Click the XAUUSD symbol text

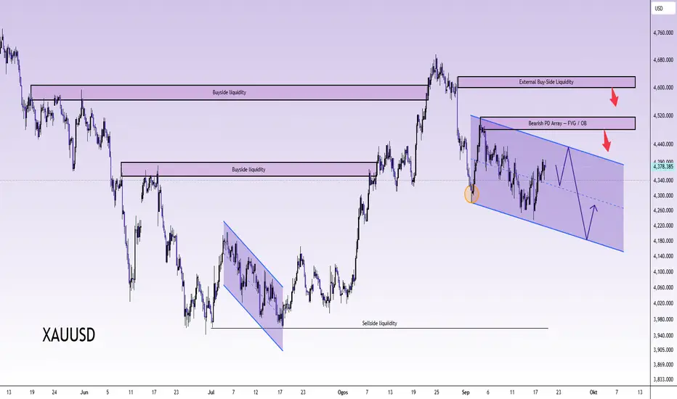pos(69,334)
